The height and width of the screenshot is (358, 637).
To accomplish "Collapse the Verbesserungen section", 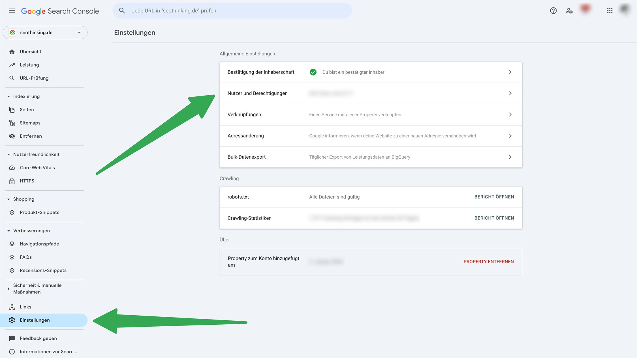I will 8,231.
